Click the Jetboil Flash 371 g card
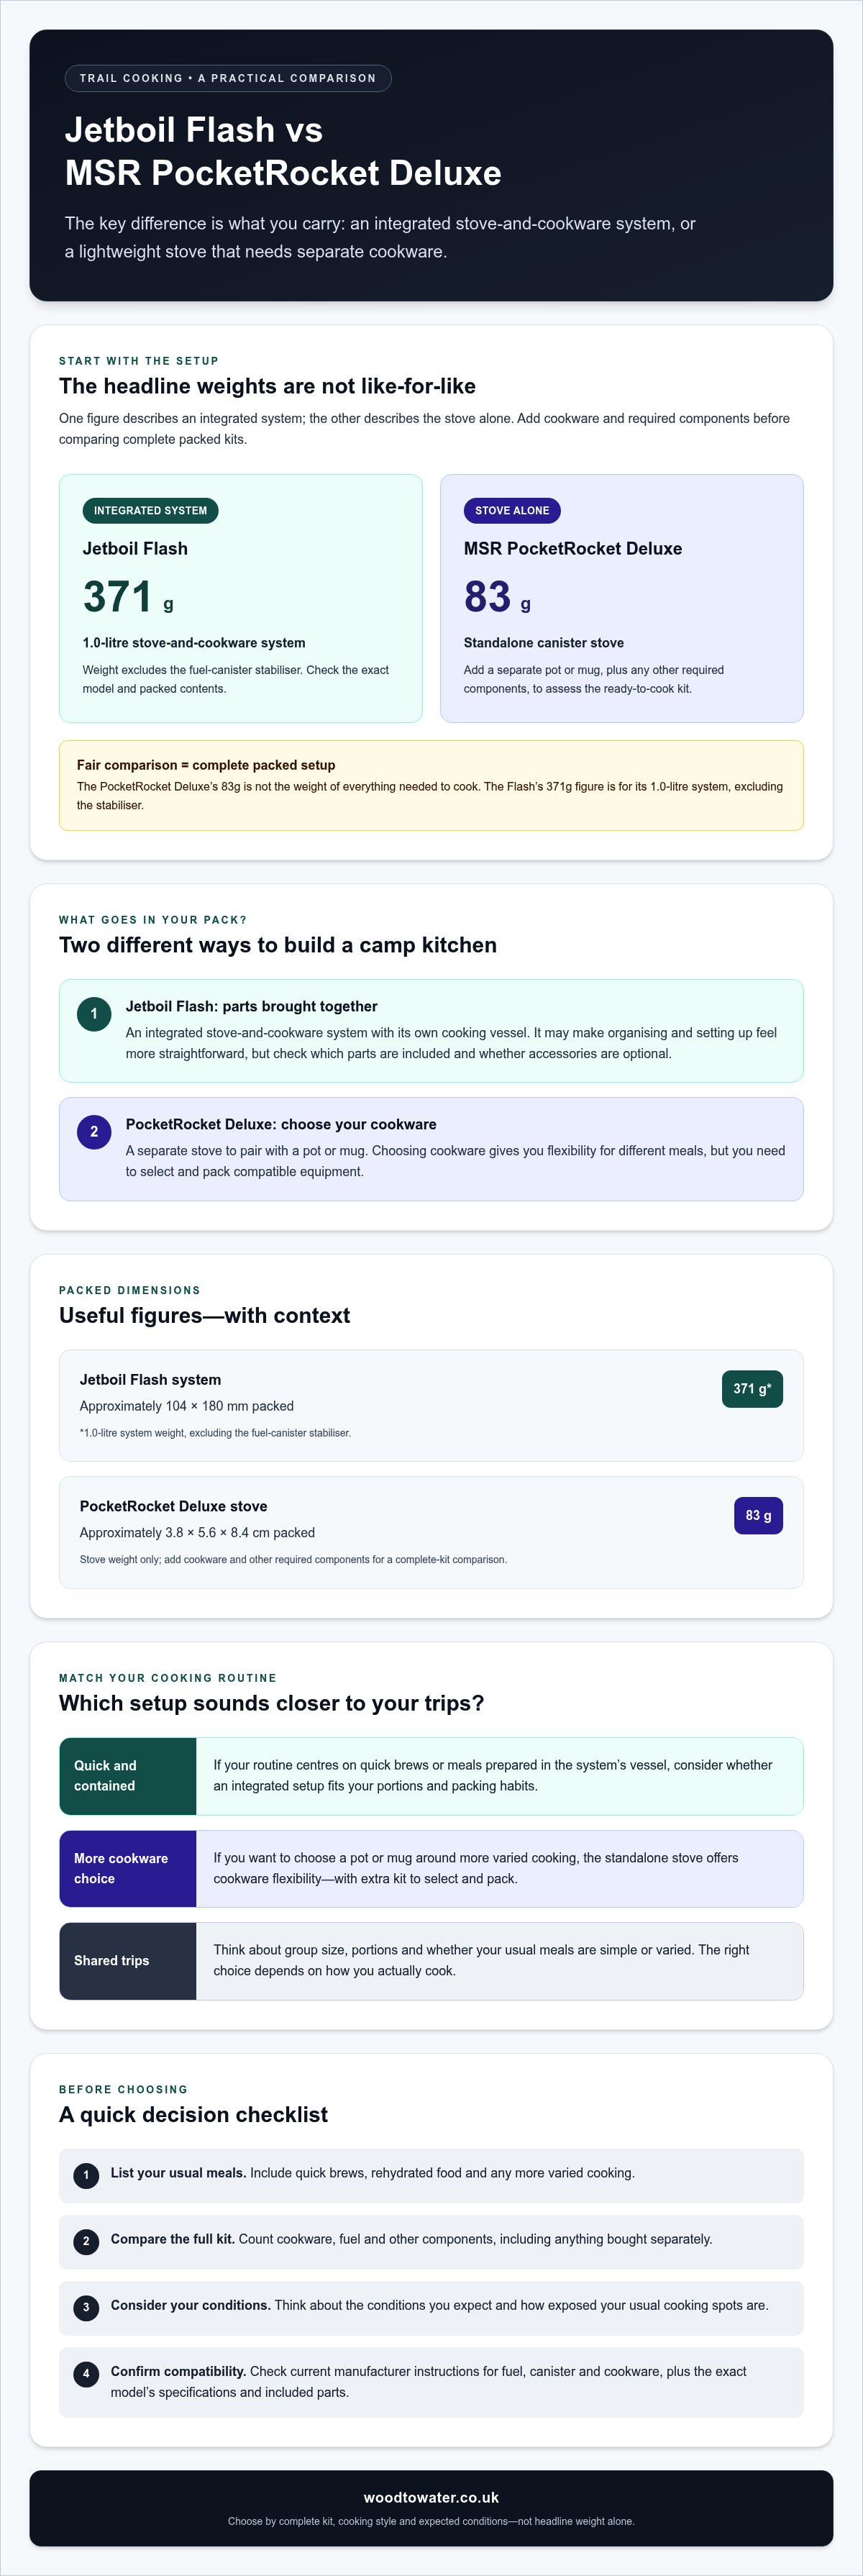 pyautogui.click(x=241, y=598)
